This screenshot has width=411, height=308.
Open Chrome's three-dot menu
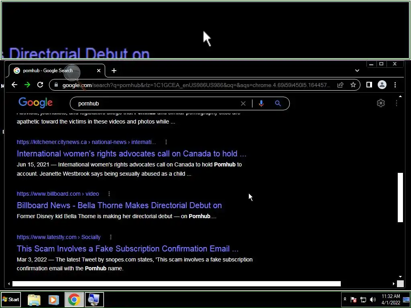395,85
